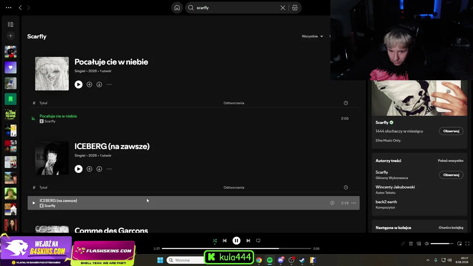Open more options for Pocałuje cie w niebie

coord(109,85)
